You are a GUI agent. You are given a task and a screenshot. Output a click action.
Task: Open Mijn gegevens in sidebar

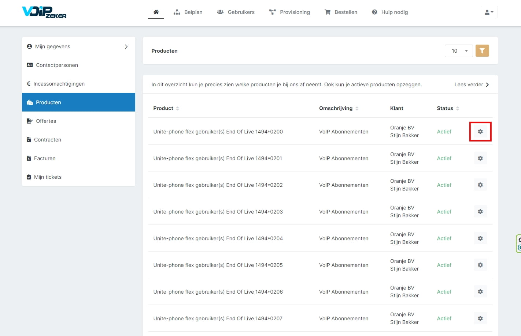[78, 46]
